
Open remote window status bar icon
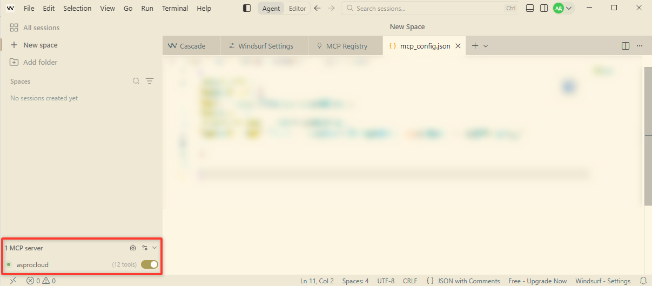[x=13, y=281]
